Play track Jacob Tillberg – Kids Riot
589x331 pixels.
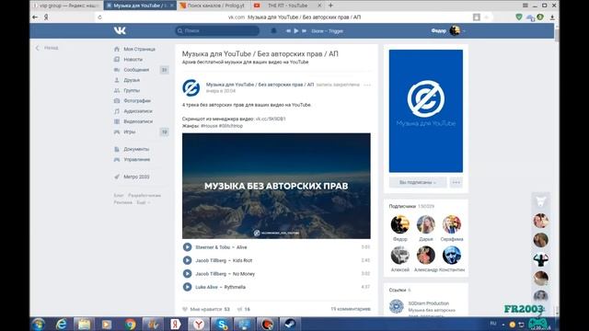click(187, 260)
